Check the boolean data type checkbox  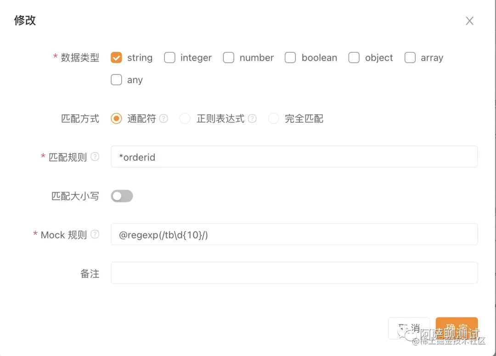click(x=290, y=57)
